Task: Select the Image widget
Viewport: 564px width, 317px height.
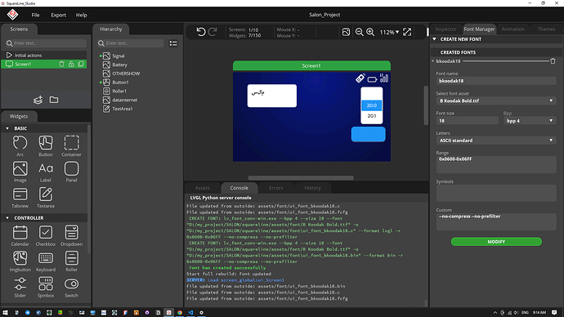Action: pyautogui.click(x=20, y=172)
